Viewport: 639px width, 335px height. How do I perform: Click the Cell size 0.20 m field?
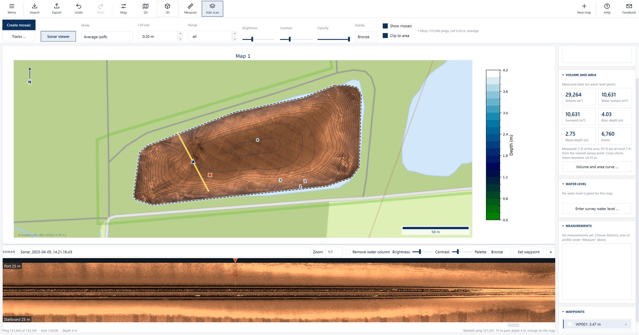[157, 36]
